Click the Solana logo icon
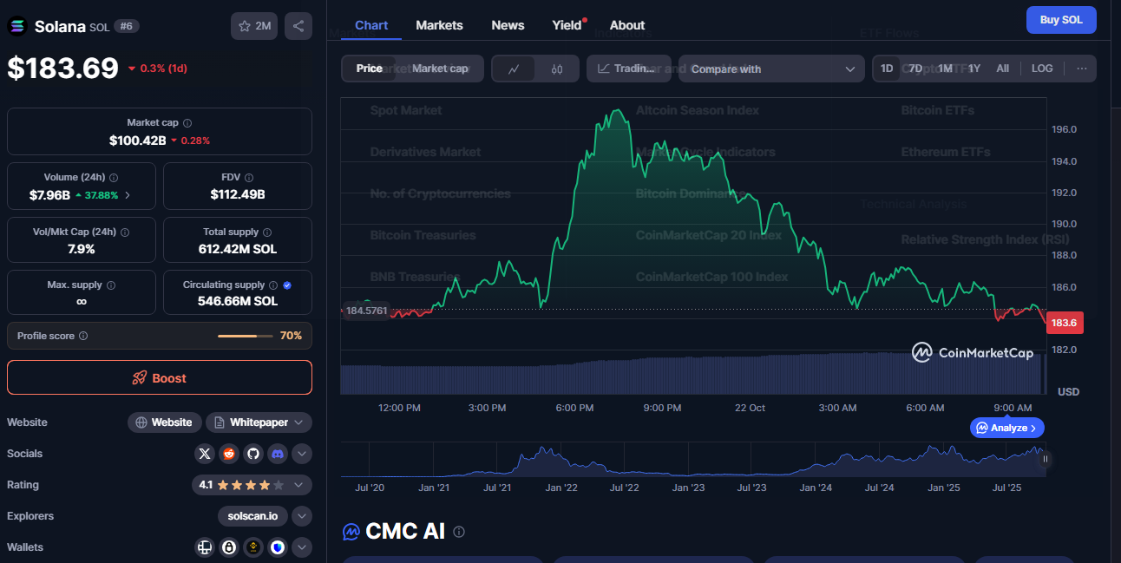The image size is (1121, 563). pyautogui.click(x=17, y=26)
